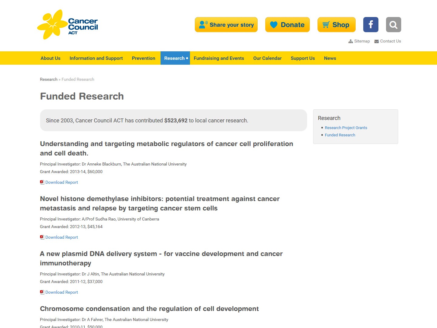The image size is (437, 328).
Task: Click heading Novel histone demethylase inhibitors
Action: [160, 203]
